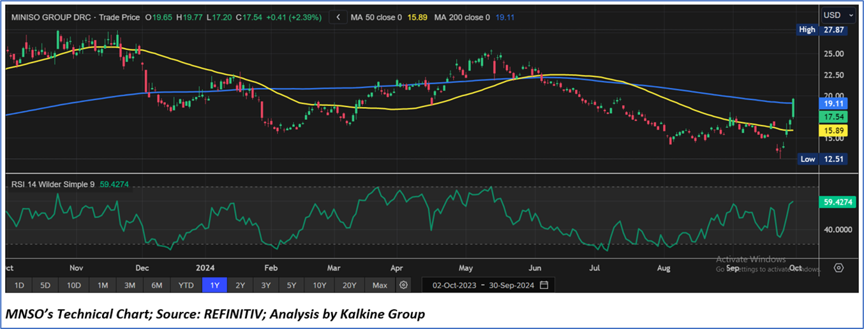This screenshot has height=329, width=864.
Task: Switch to 6M time range
Action: (x=156, y=285)
